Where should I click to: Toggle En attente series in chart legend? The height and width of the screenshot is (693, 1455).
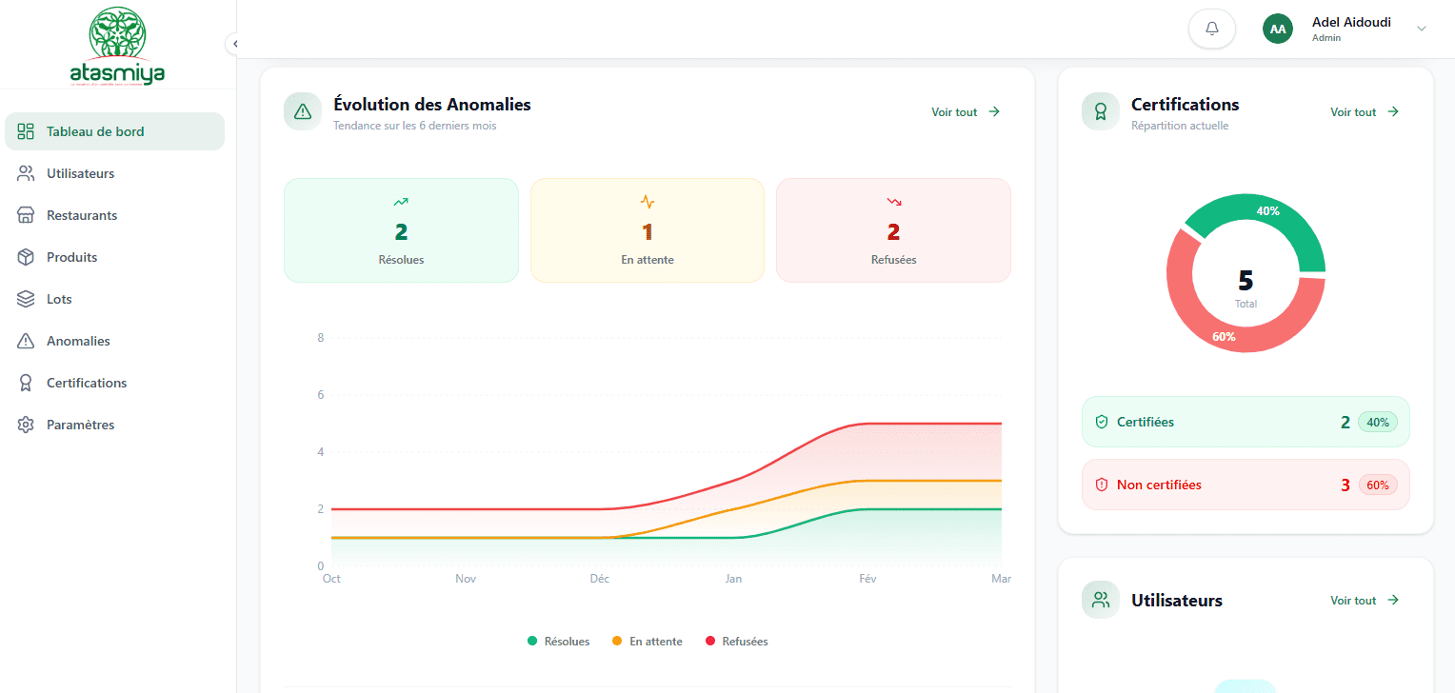(647, 642)
